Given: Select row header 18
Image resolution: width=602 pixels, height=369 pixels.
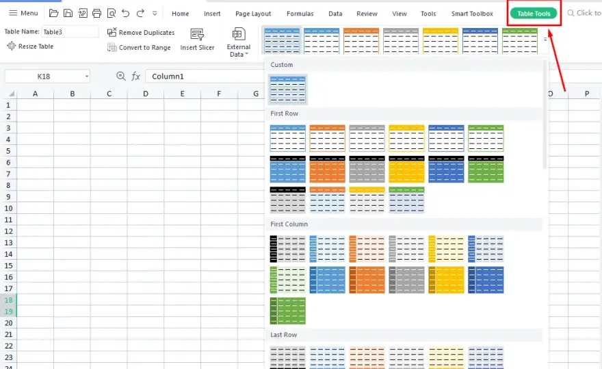Looking at the screenshot, I should tap(8, 300).
